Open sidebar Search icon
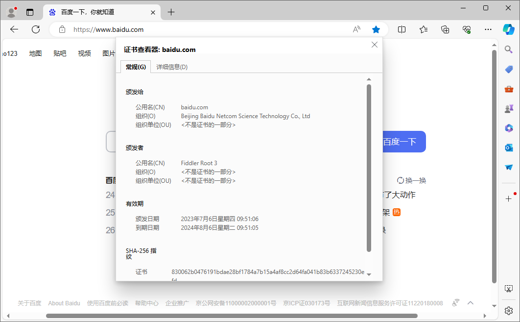This screenshot has height=322, width=520. pyautogui.click(x=509, y=50)
